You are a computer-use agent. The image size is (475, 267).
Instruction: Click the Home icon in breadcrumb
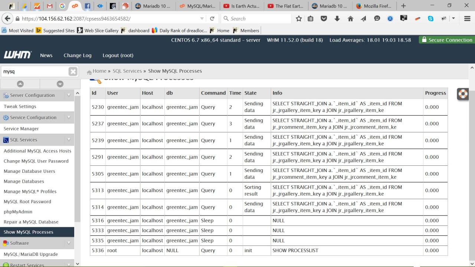[89, 72]
